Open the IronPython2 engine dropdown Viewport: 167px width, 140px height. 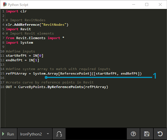click(34, 134)
